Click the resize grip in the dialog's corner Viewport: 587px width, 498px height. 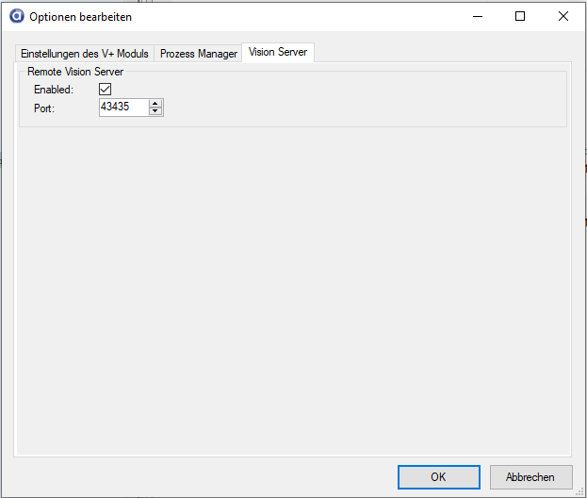[580, 491]
